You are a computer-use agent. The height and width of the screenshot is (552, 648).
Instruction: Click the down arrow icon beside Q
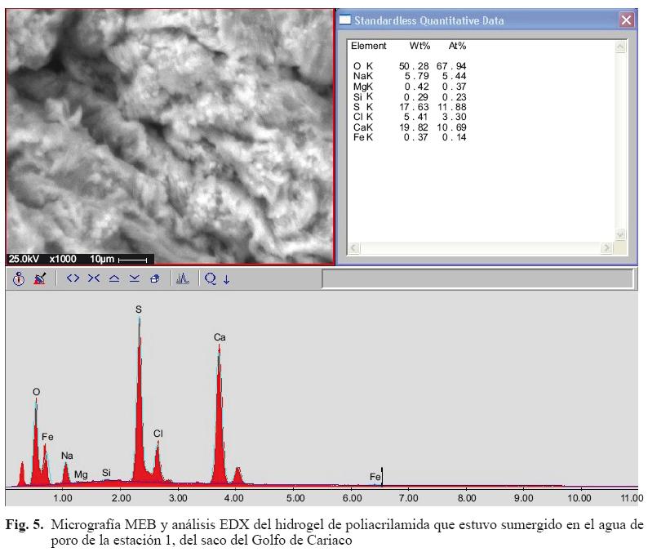(226, 278)
